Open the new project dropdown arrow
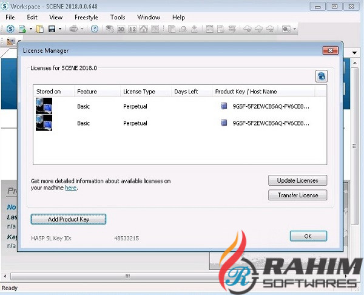 [x=31, y=29]
